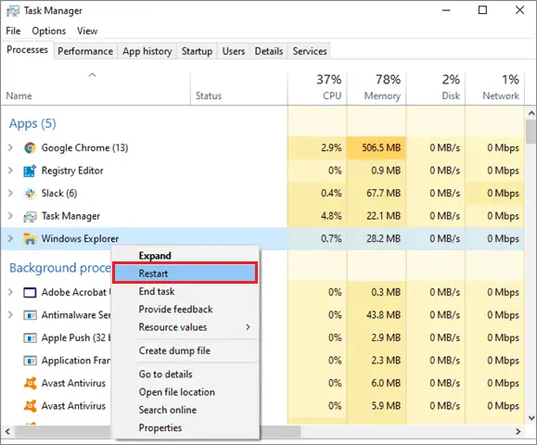This screenshot has height=445, width=537.
Task: Sort by the Status column header
Action: (239, 88)
